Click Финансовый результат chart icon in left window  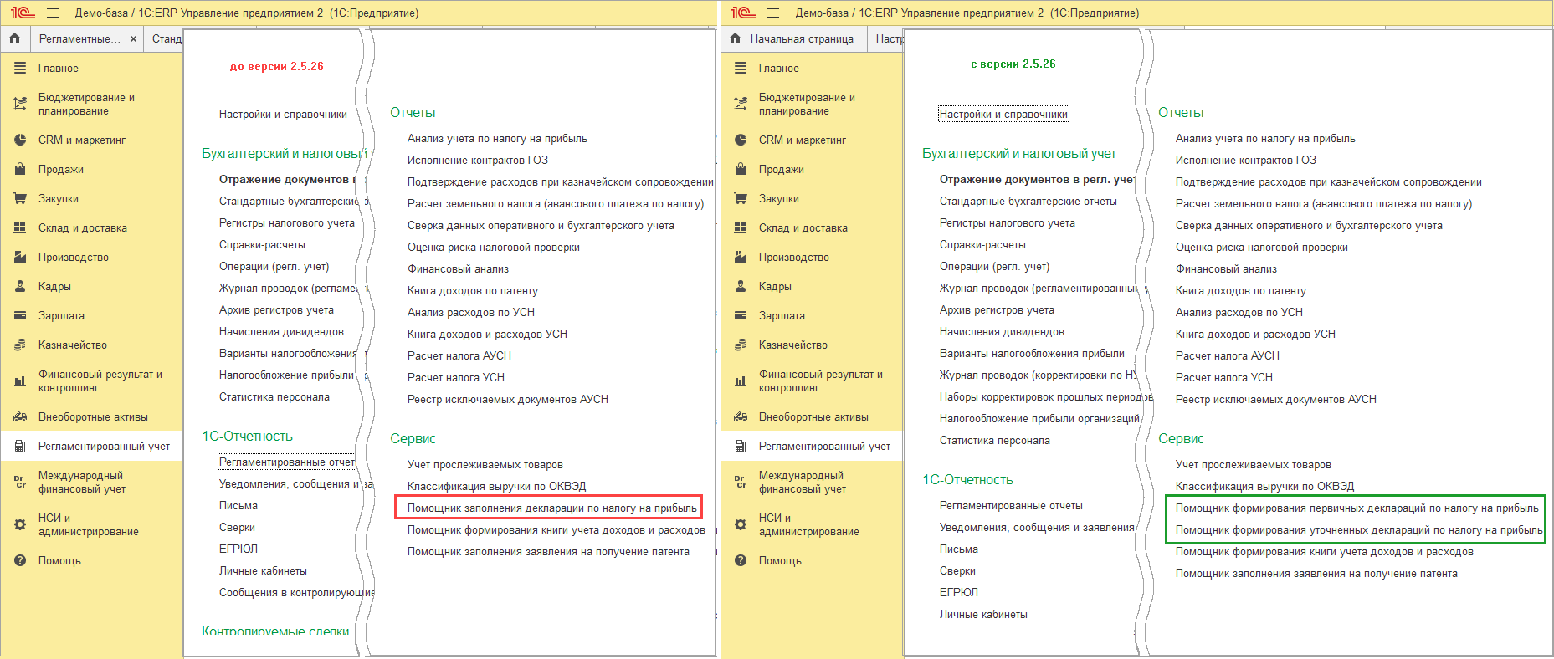pos(20,381)
